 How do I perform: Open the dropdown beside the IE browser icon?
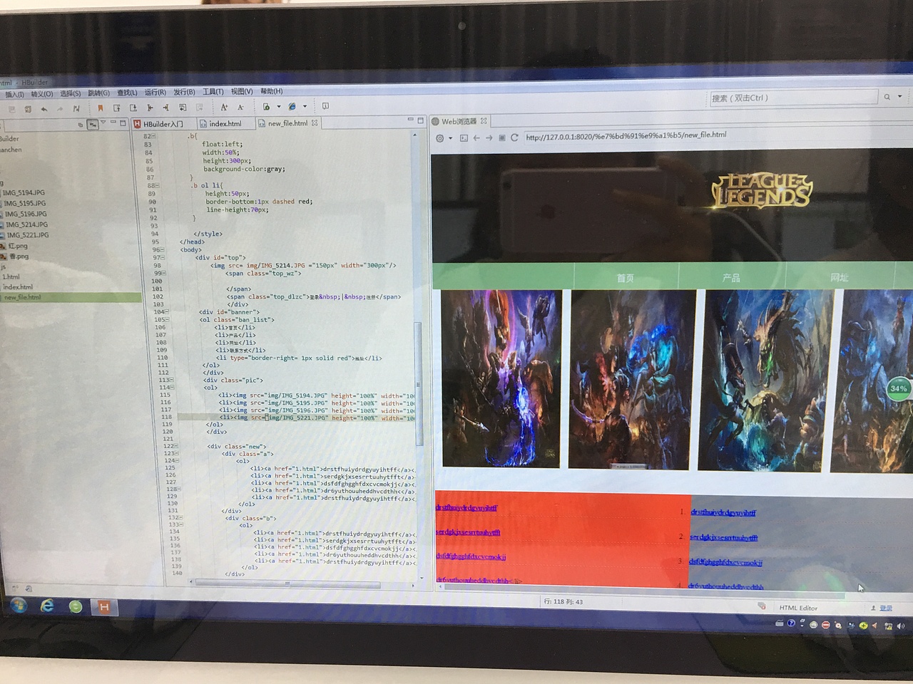[x=305, y=107]
